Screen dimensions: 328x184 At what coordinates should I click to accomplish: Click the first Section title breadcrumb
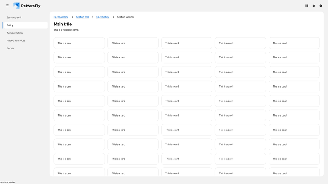click(x=82, y=17)
